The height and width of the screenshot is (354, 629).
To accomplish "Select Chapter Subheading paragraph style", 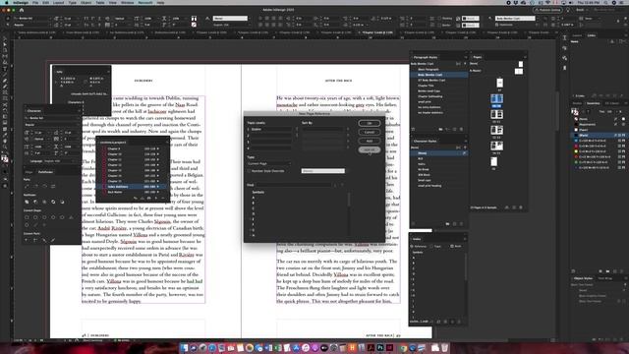I will click(x=439, y=96).
